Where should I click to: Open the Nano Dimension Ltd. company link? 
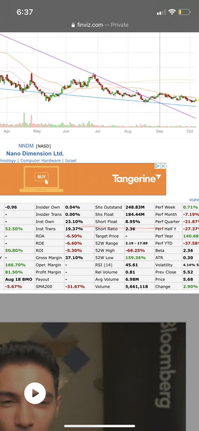[x=35, y=153]
